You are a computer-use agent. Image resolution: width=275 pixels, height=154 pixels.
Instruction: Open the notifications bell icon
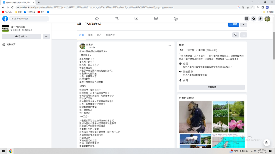(x=260, y=19)
